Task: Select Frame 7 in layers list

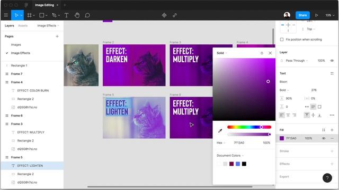Action: click(16, 74)
